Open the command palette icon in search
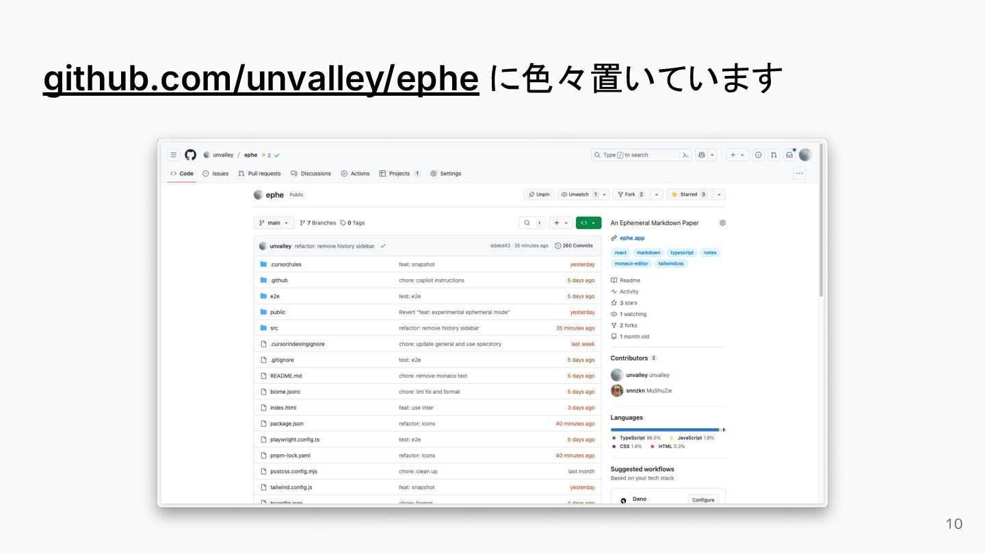 (685, 155)
